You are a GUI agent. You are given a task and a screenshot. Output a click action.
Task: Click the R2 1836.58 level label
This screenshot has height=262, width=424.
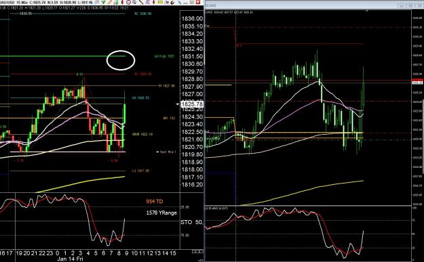click(143, 14)
